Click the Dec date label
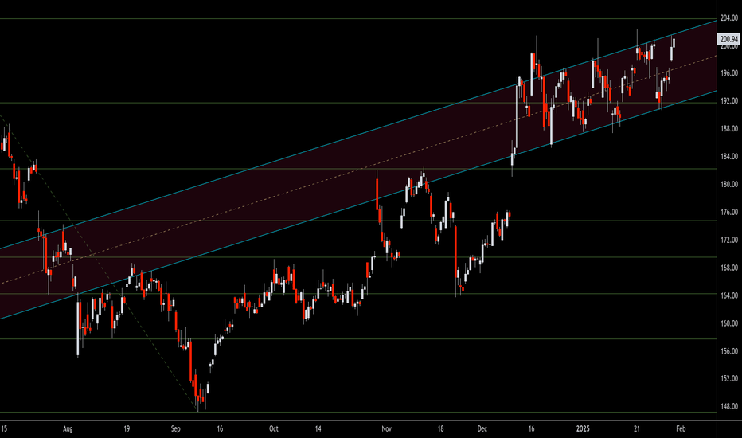 [x=482, y=429]
